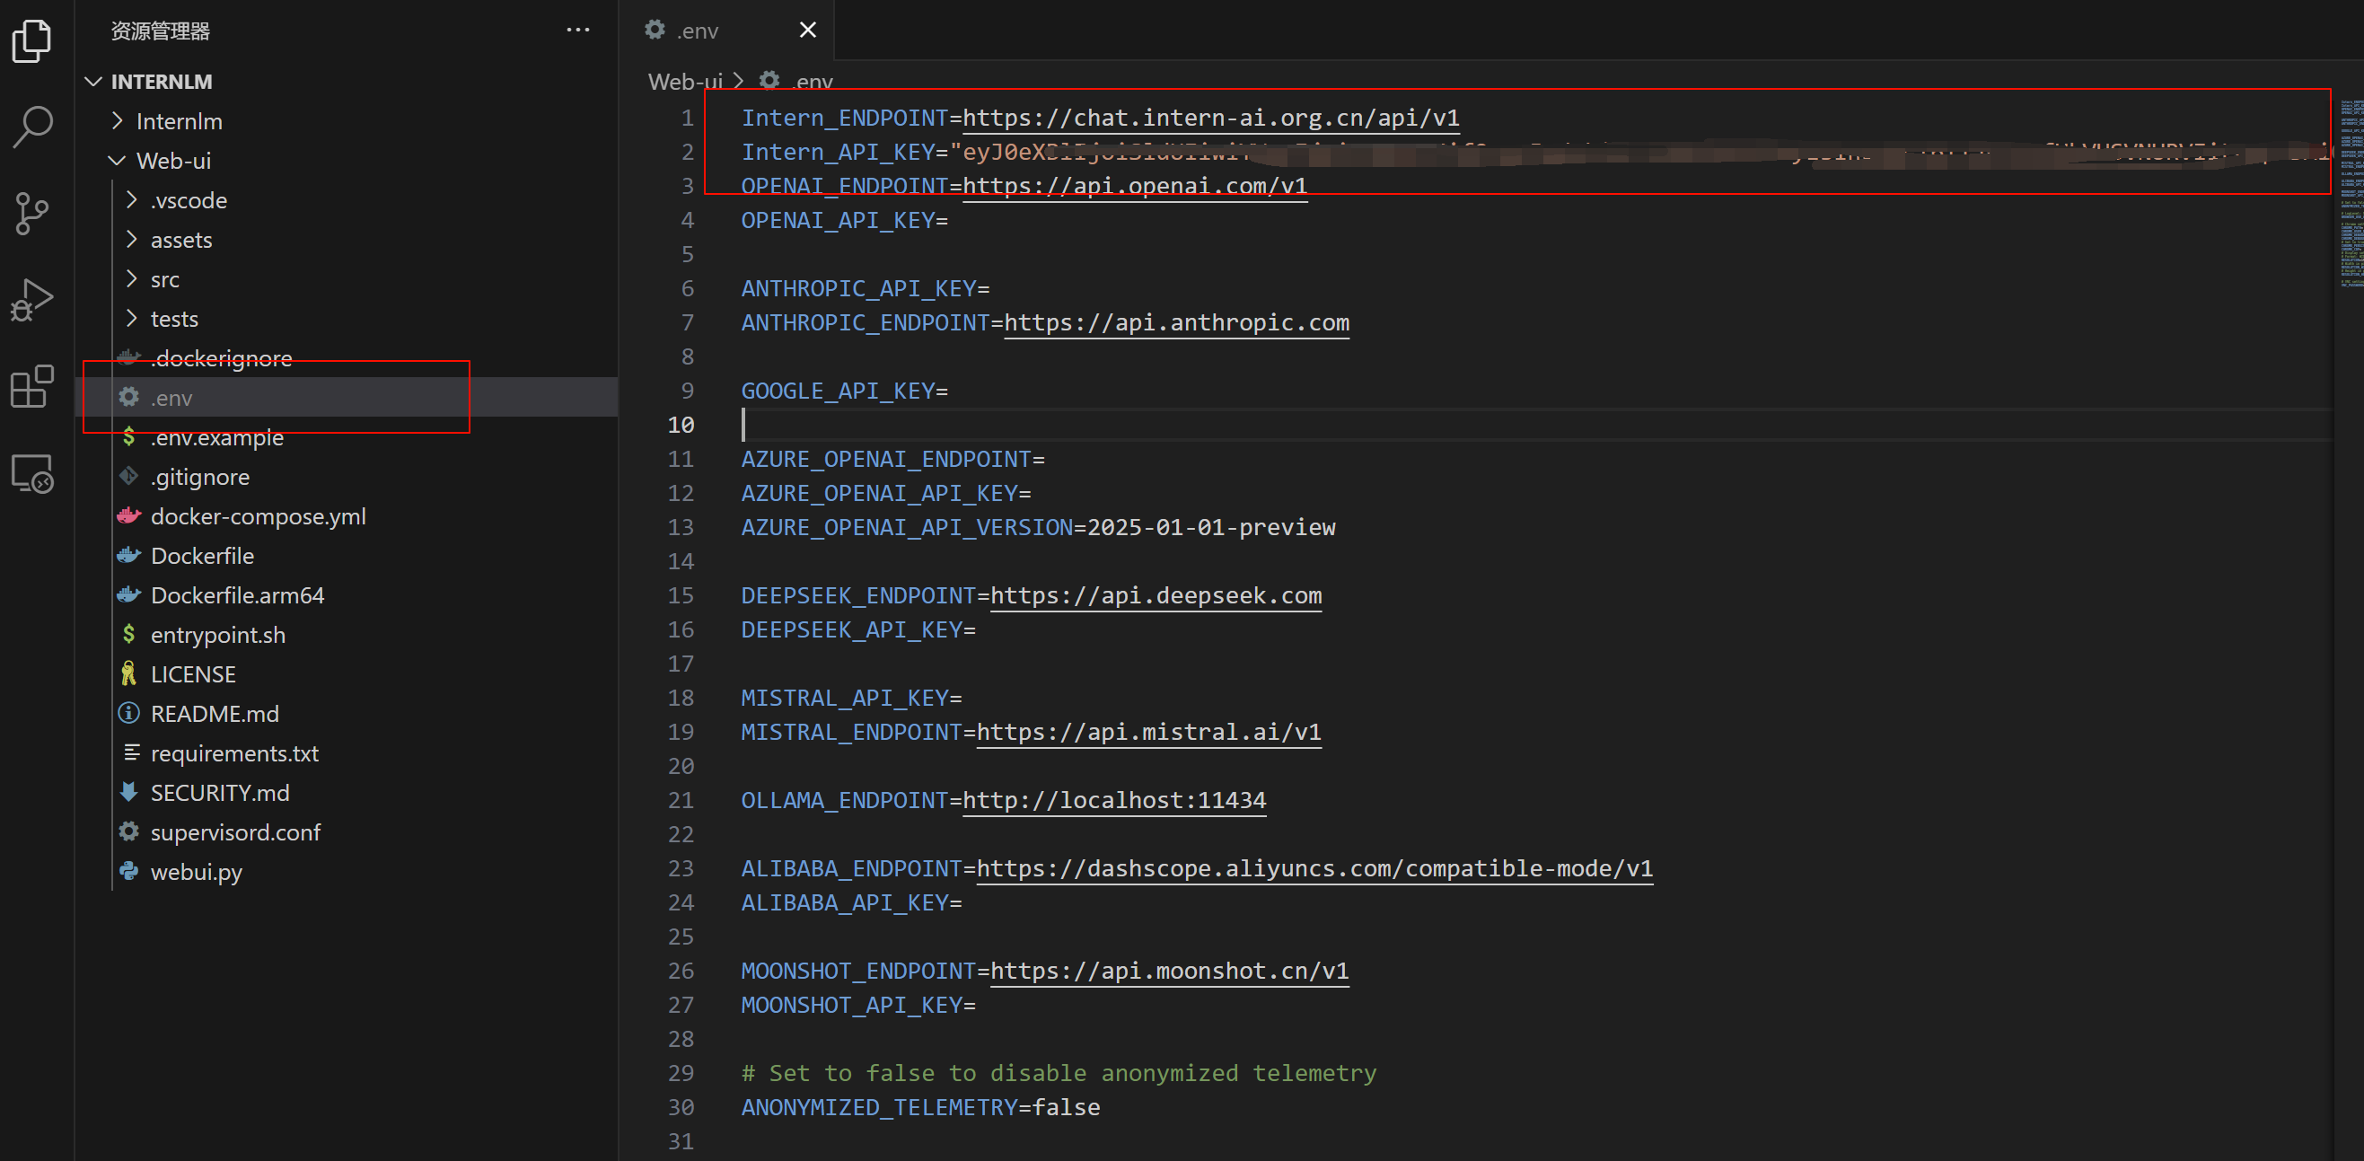Open the Source Control view icon

[x=32, y=213]
